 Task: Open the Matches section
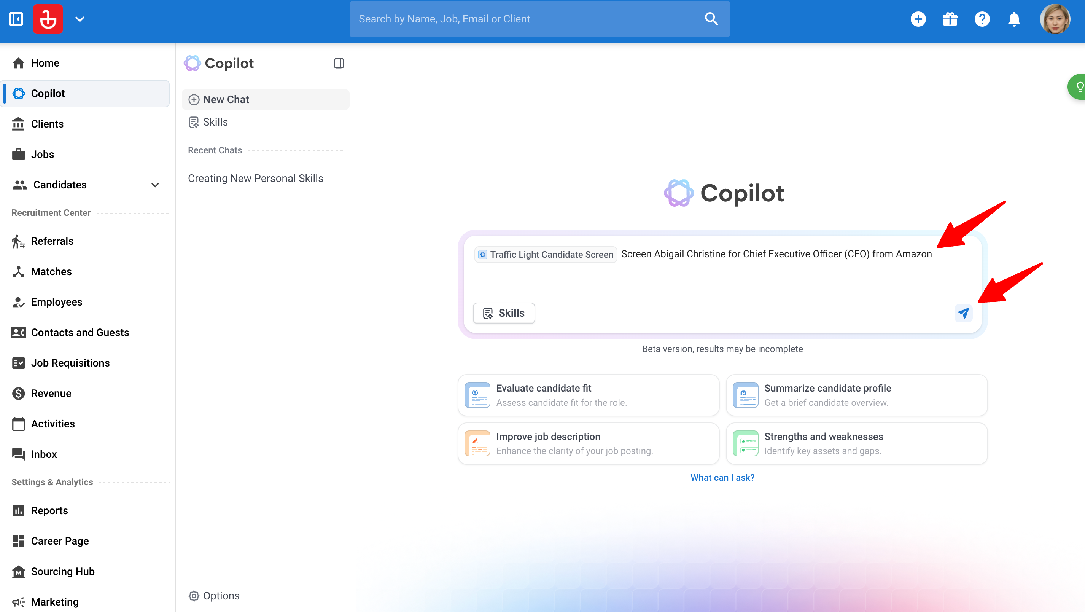tap(86, 271)
